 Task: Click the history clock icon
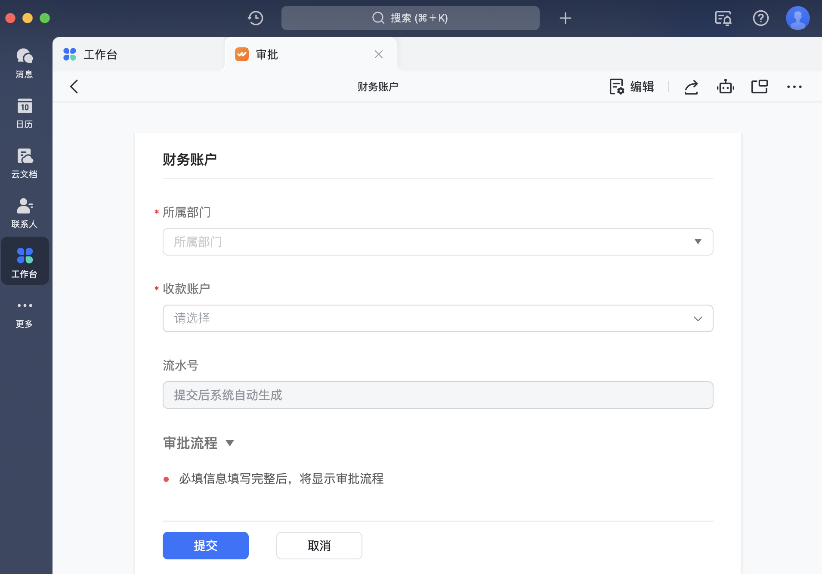click(x=256, y=18)
